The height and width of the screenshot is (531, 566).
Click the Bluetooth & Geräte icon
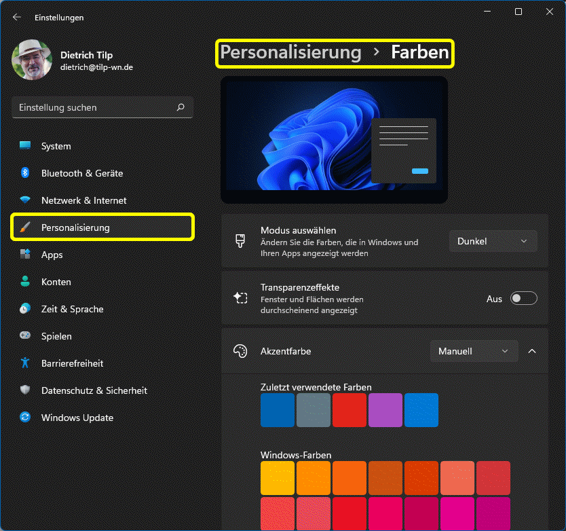[x=25, y=173]
